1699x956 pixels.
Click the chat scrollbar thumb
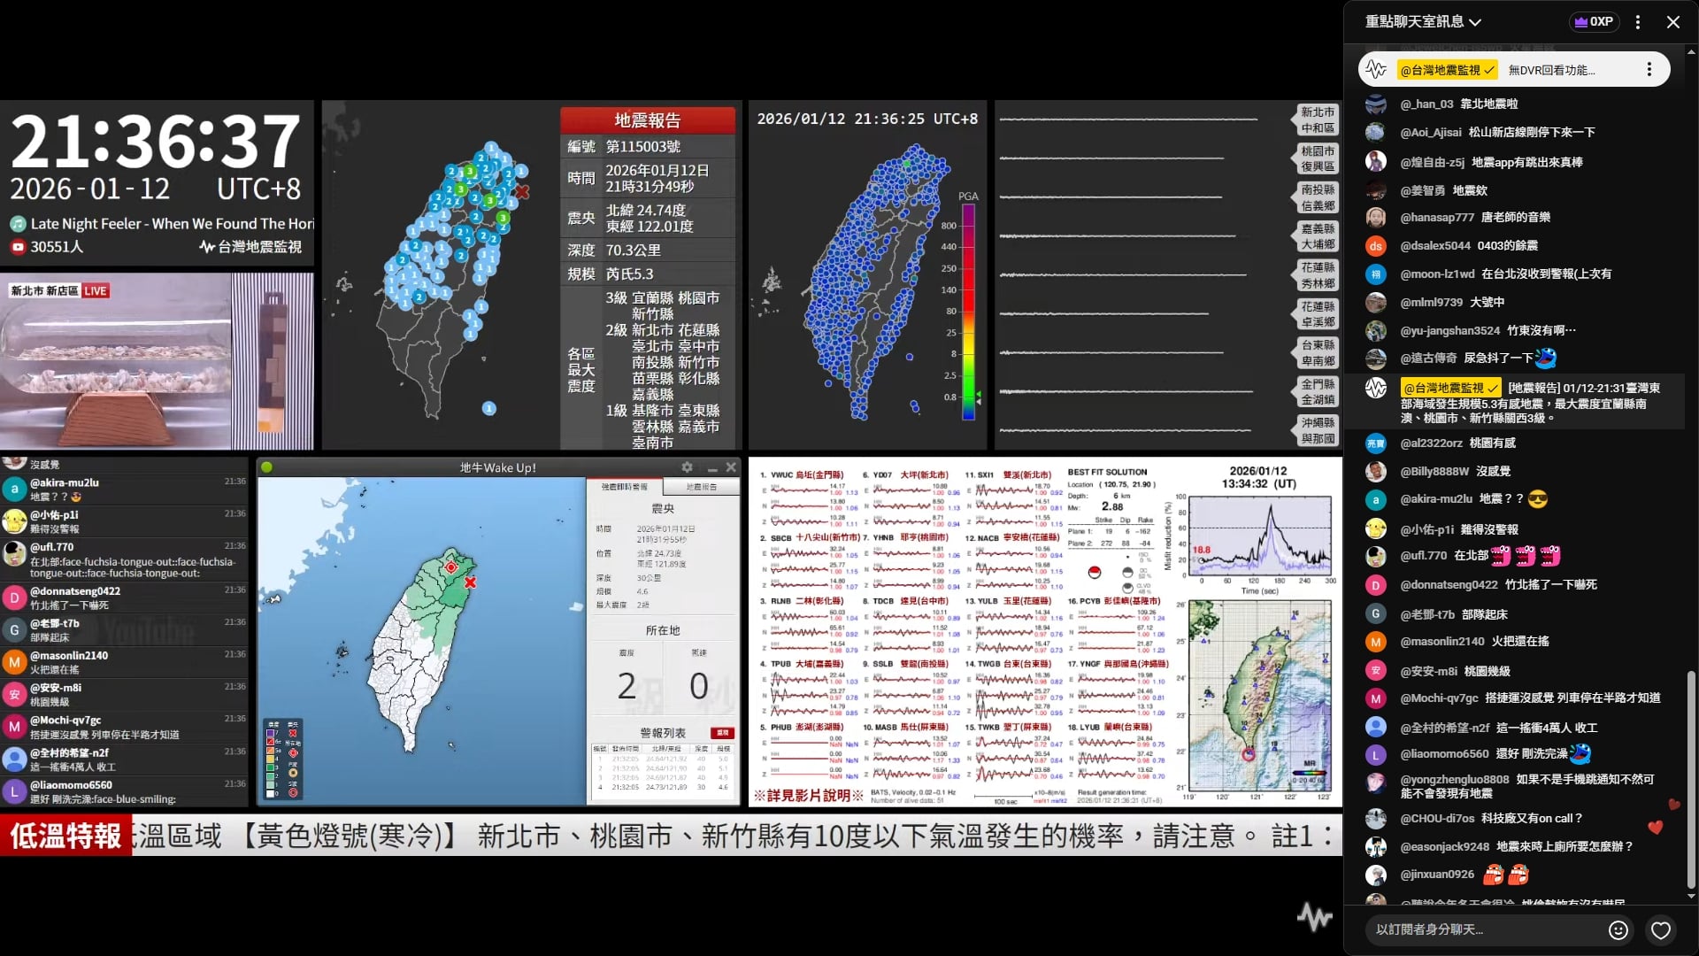click(1691, 779)
